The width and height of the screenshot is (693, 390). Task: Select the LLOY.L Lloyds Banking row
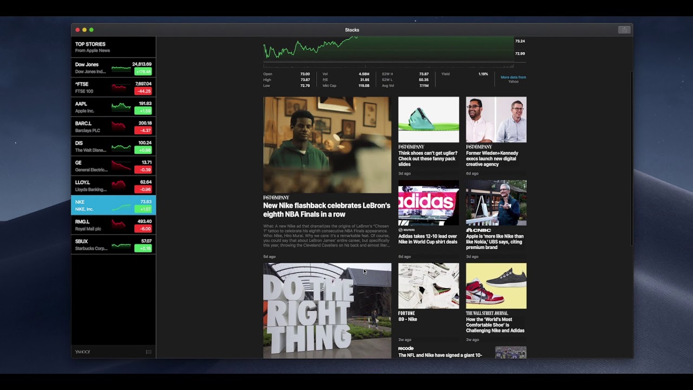113,186
